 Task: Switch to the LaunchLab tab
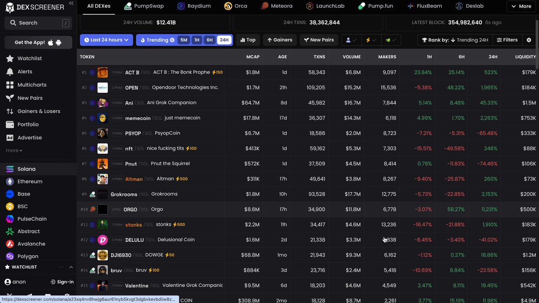325,6
